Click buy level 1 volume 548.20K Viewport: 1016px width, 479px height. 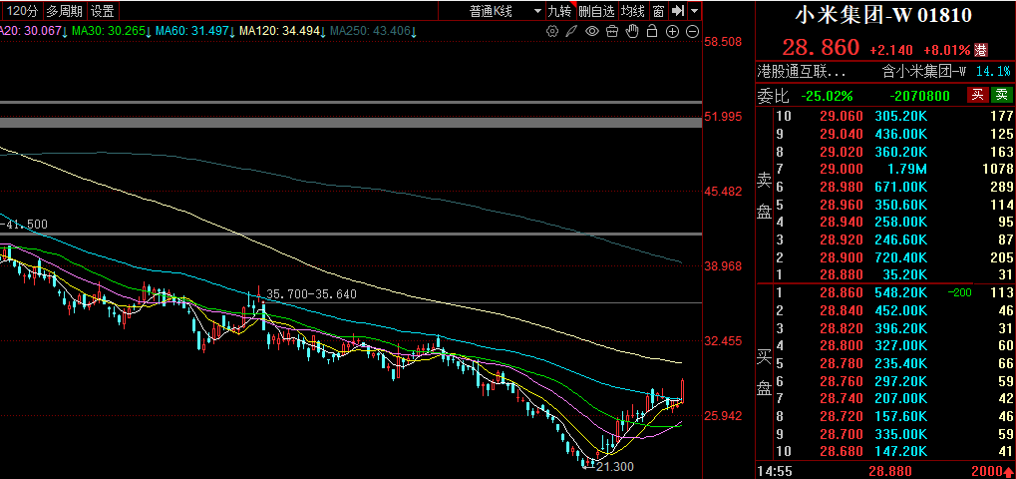pyautogui.click(x=901, y=292)
